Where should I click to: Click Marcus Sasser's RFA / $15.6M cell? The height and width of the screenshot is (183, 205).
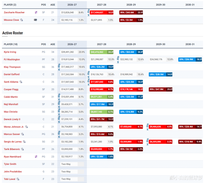pyautogui.click(x=102, y=134)
